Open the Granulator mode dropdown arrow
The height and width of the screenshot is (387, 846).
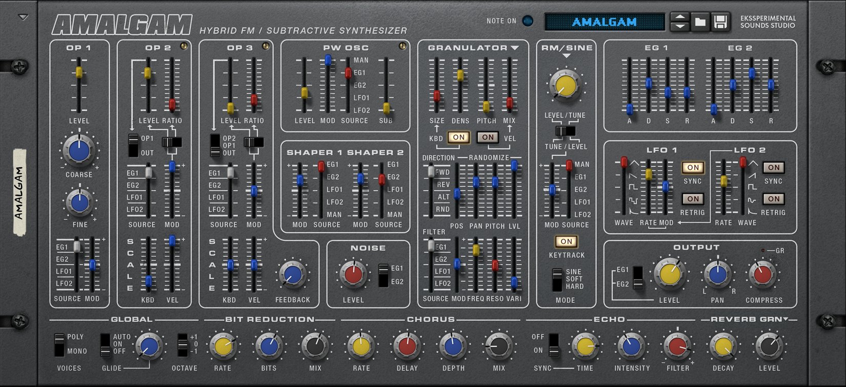(x=515, y=48)
